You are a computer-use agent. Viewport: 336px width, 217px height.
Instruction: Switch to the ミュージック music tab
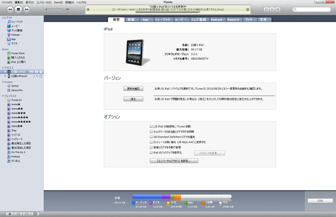(x=162, y=19)
